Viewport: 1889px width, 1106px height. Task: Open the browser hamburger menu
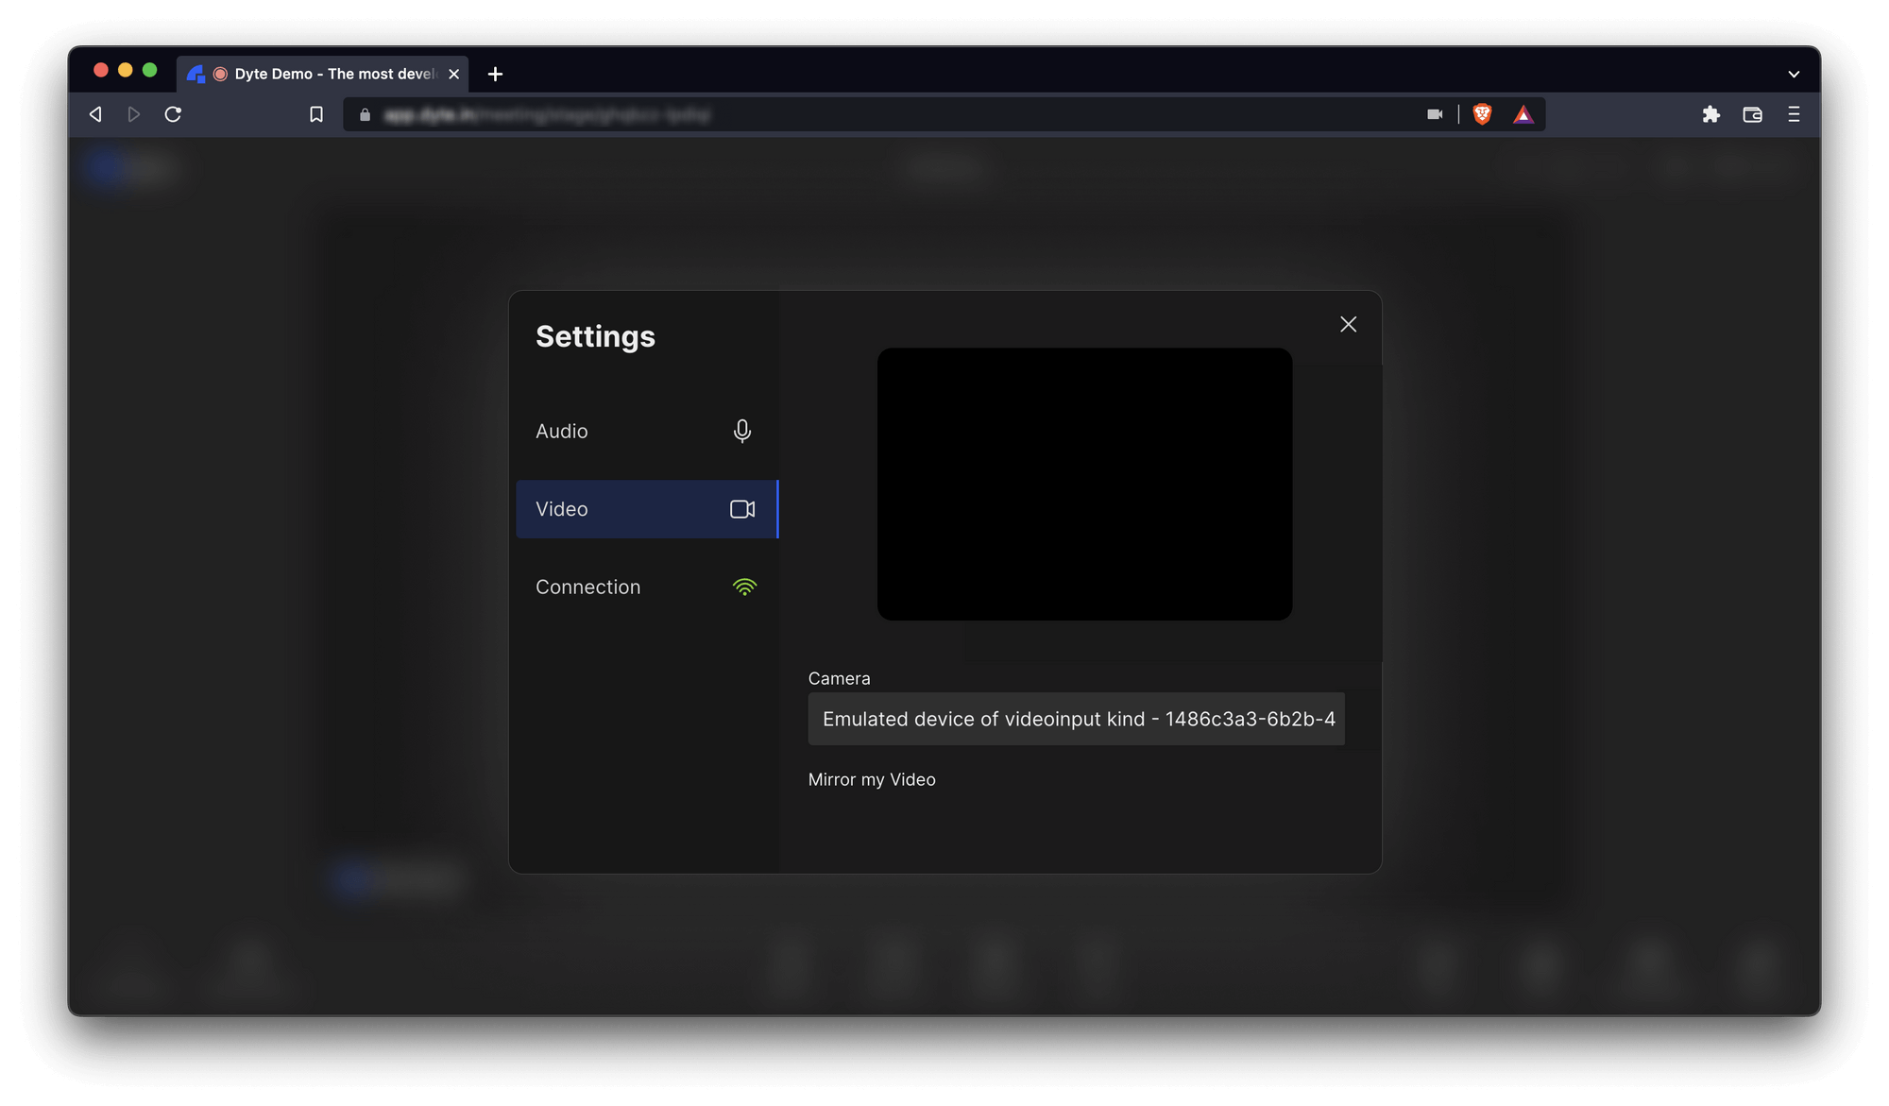click(x=1794, y=114)
